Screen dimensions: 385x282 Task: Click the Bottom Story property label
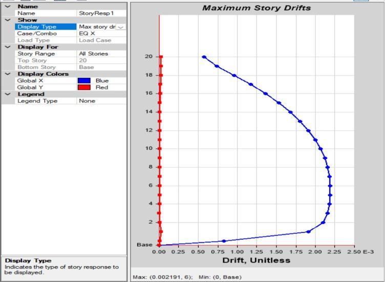[x=36, y=67]
